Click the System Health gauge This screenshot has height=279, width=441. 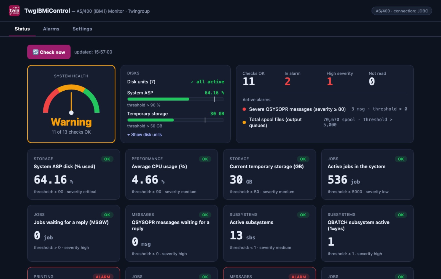click(71, 99)
